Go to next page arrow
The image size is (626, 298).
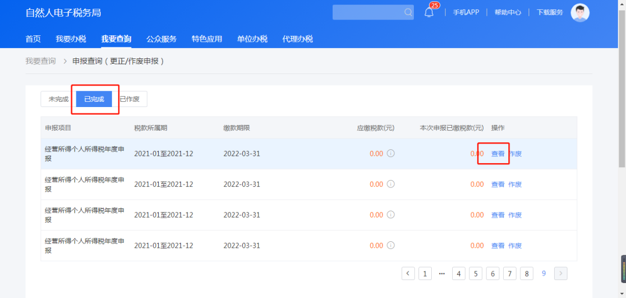click(561, 273)
